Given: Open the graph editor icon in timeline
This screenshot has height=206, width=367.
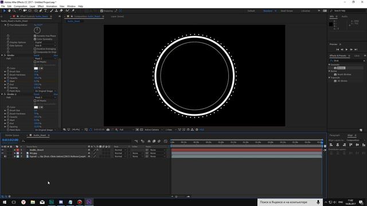Looking at the screenshot, I should [166, 141].
